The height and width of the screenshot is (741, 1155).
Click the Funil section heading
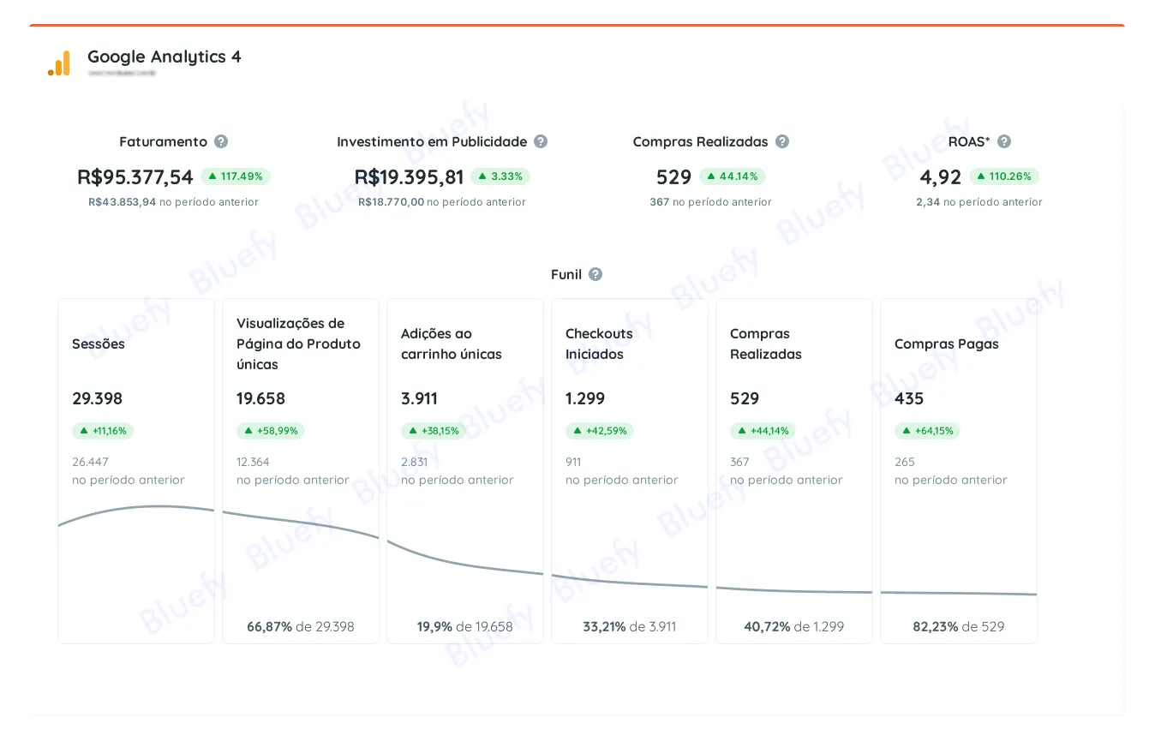pos(566,274)
